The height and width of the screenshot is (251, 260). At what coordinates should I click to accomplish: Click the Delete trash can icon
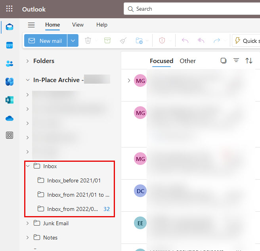(x=88, y=40)
